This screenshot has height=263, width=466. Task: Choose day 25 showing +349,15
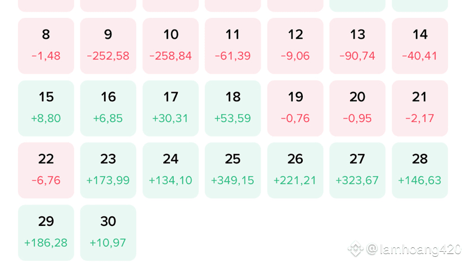tap(232, 170)
